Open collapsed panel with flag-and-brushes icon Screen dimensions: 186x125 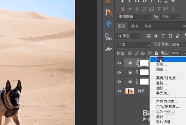(109, 12)
